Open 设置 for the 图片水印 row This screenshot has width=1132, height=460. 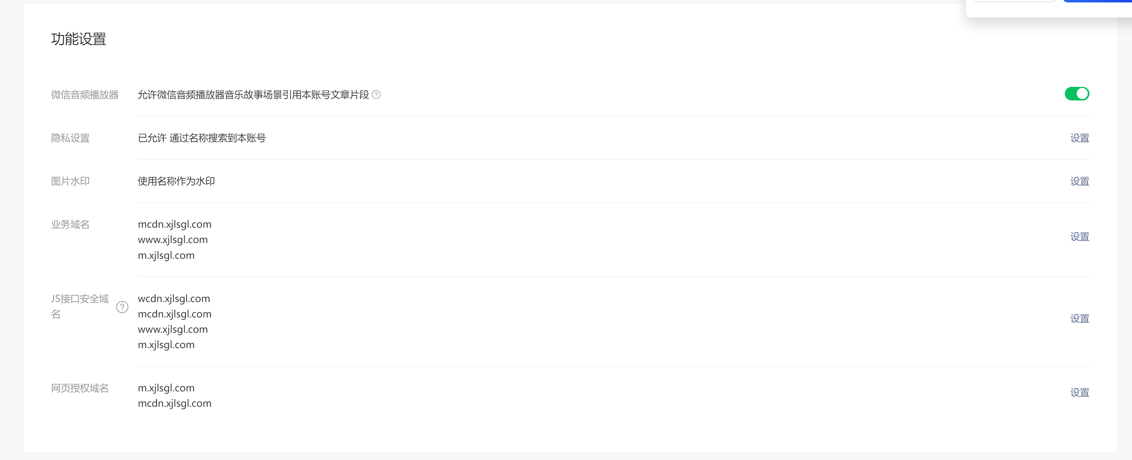coord(1079,181)
